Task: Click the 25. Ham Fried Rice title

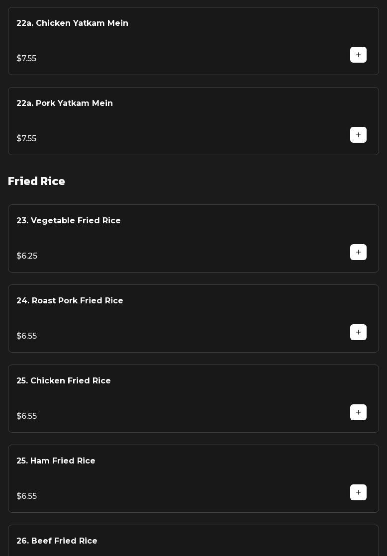Action: [56, 461]
